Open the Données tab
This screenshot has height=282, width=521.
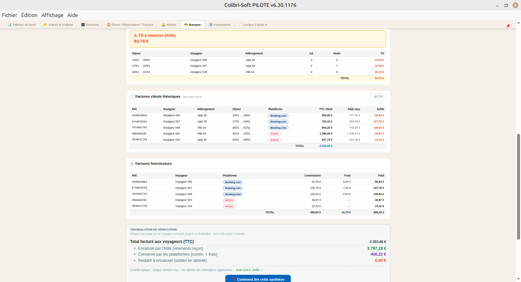point(90,25)
